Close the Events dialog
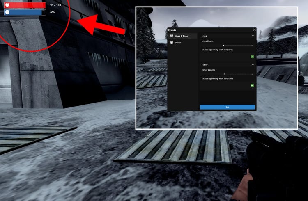The image size is (308, 201). pyautogui.click(x=255, y=30)
